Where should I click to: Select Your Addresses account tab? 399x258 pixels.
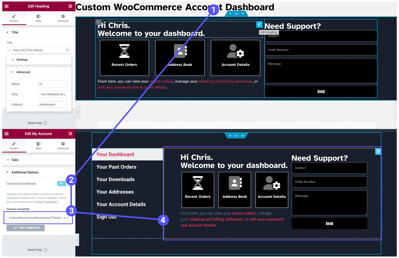coord(115,192)
